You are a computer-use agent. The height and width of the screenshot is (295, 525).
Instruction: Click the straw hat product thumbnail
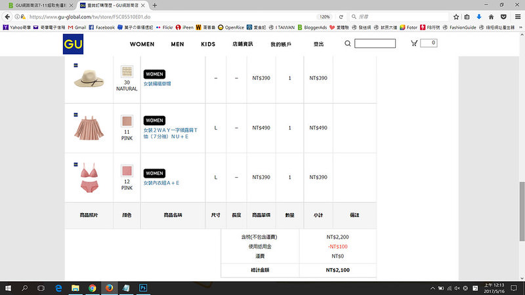[89, 79]
